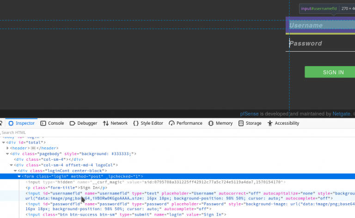Screen dimensions: 355x218
Task: Open the Style Editor panel
Action: 148,123
